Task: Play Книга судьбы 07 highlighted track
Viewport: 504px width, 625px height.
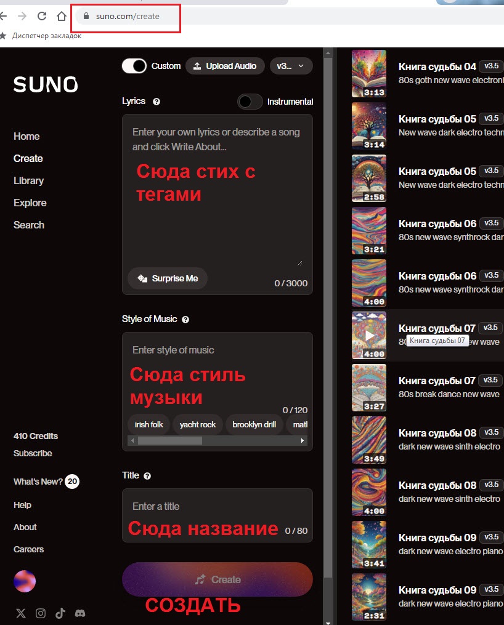Action: (369, 335)
